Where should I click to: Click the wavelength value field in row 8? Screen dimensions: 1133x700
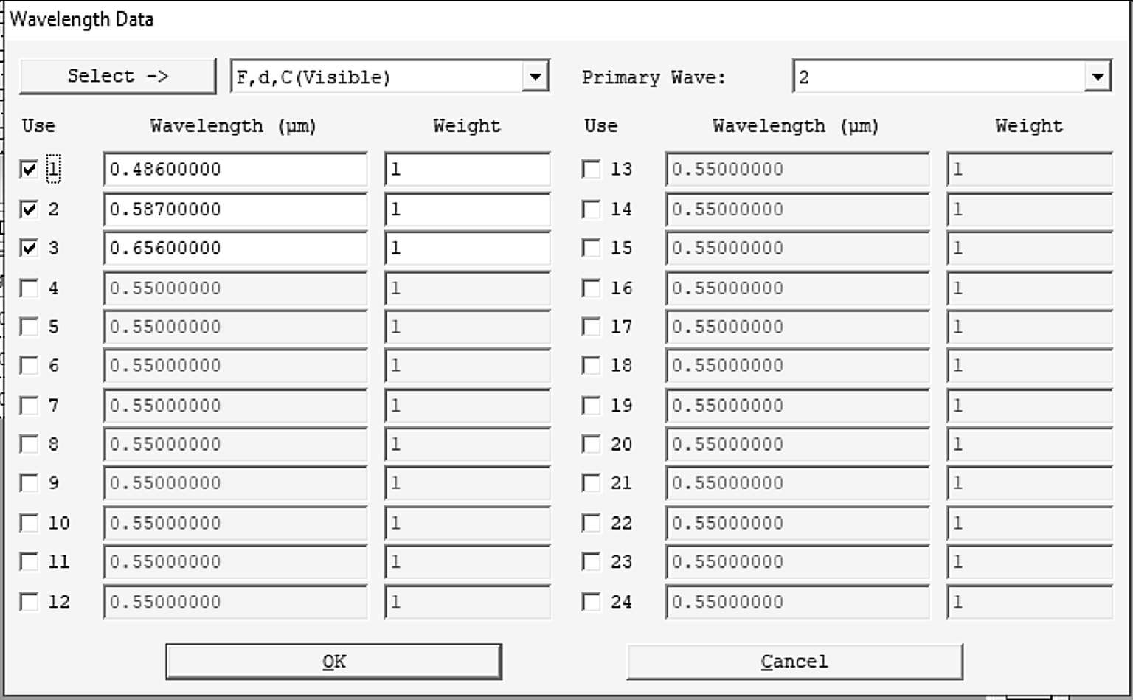235,444
